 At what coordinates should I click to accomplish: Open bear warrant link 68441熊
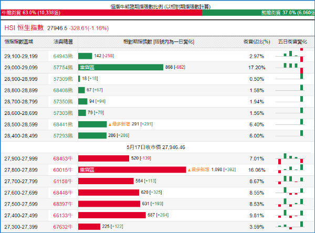63,124
